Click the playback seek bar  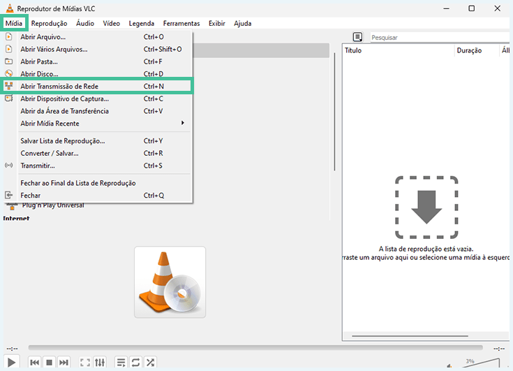[x=255, y=347]
